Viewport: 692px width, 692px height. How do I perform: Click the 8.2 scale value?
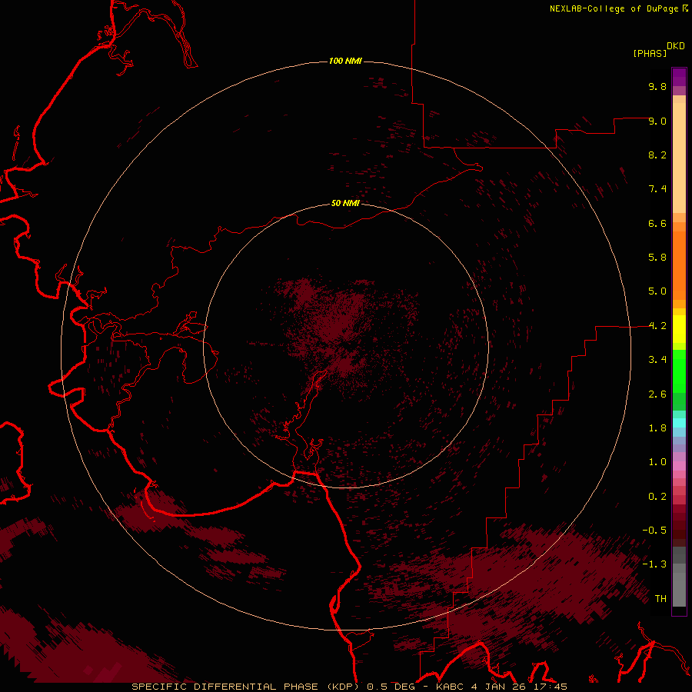click(657, 155)
